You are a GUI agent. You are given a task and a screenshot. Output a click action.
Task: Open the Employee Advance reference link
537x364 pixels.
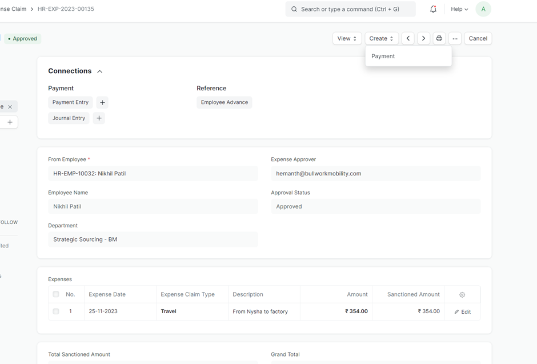pyautogui.click(x=224, y=102)
